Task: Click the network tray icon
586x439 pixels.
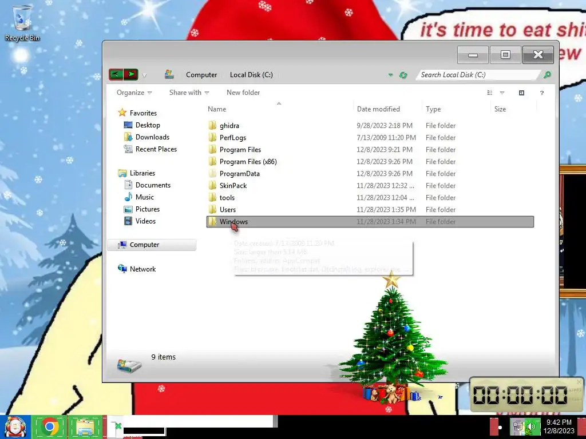Action: 518,426
